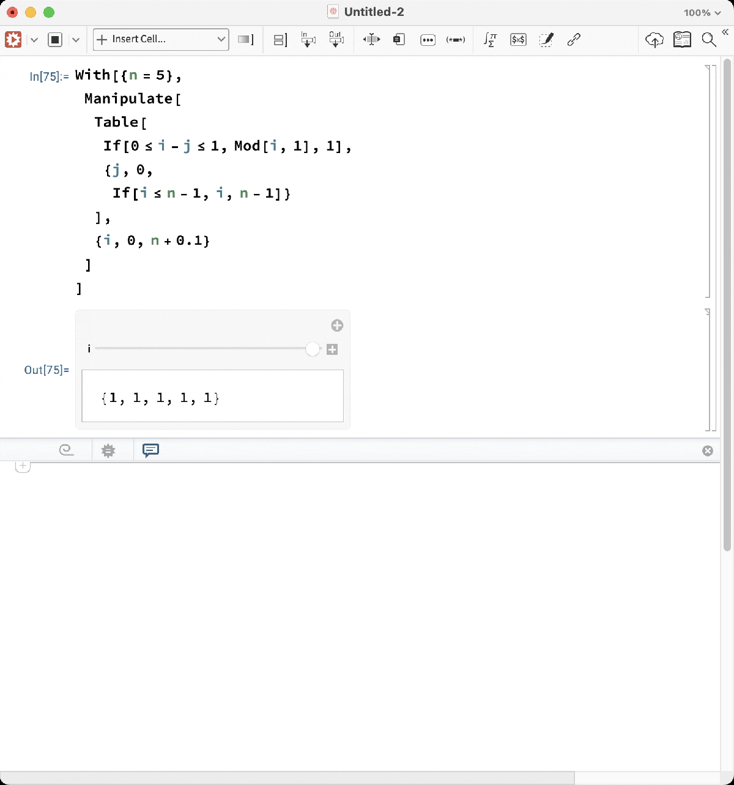734x785 pixels.
Task: Click the spiral free-form input icon
Action: click(x=67, y=450)
